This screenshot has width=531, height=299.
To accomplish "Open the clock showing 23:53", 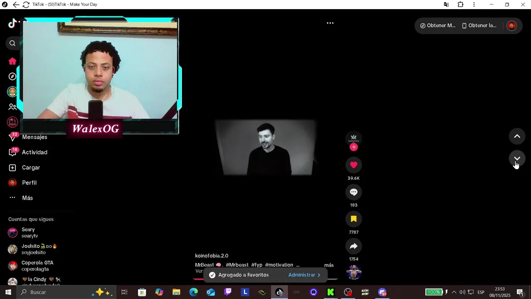I will (500, 292).
